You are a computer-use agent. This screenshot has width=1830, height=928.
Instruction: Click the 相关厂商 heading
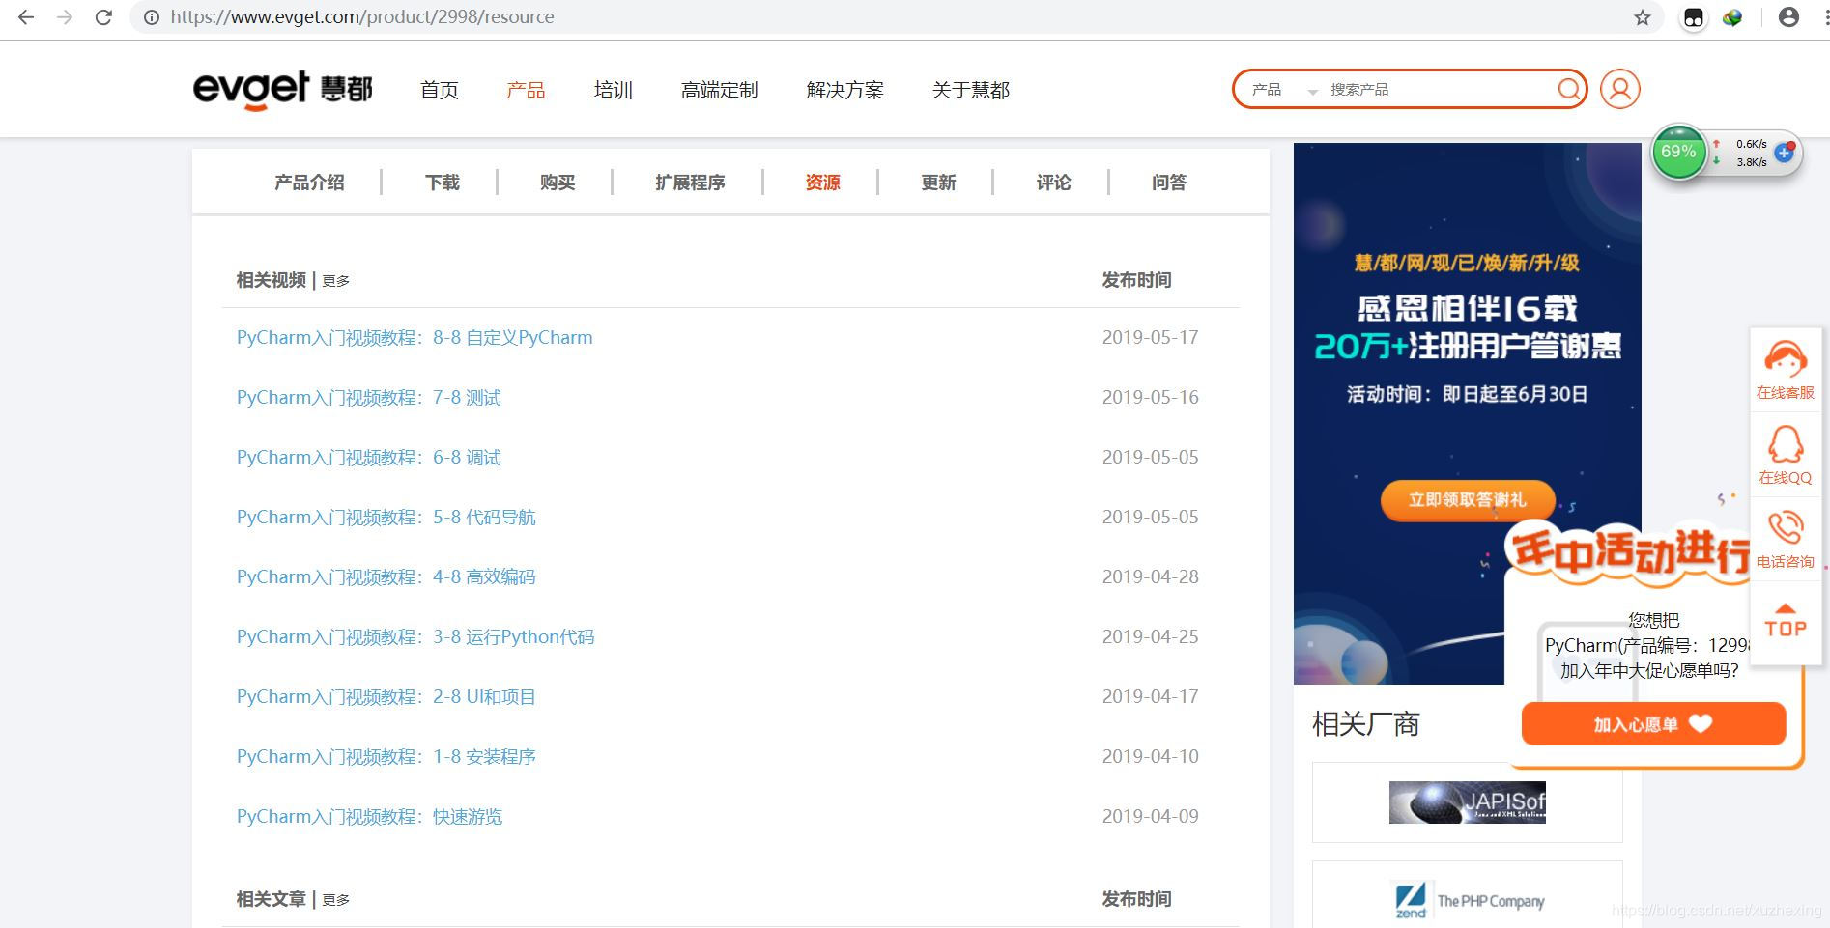[x=1365, y=723]
